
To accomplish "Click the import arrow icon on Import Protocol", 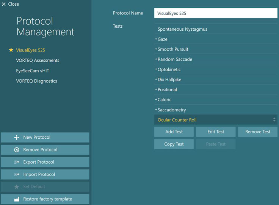I will pyautogui.click(x=17, y=175).
